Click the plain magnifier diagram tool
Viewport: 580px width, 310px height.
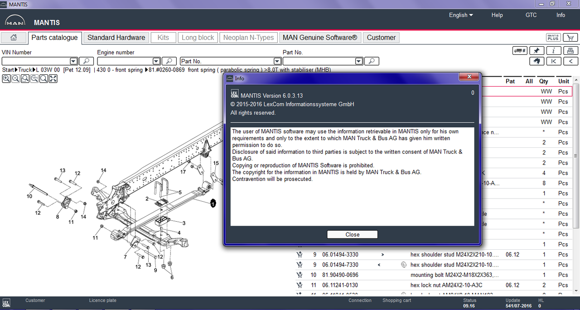point(43,78)
